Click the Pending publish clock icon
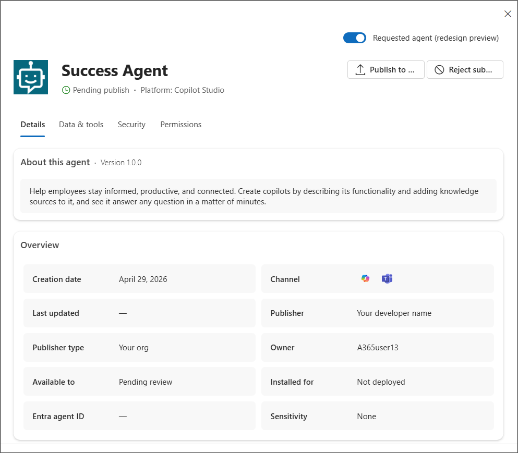The height and width of the screenshot is (453, 518). (66, 90)
